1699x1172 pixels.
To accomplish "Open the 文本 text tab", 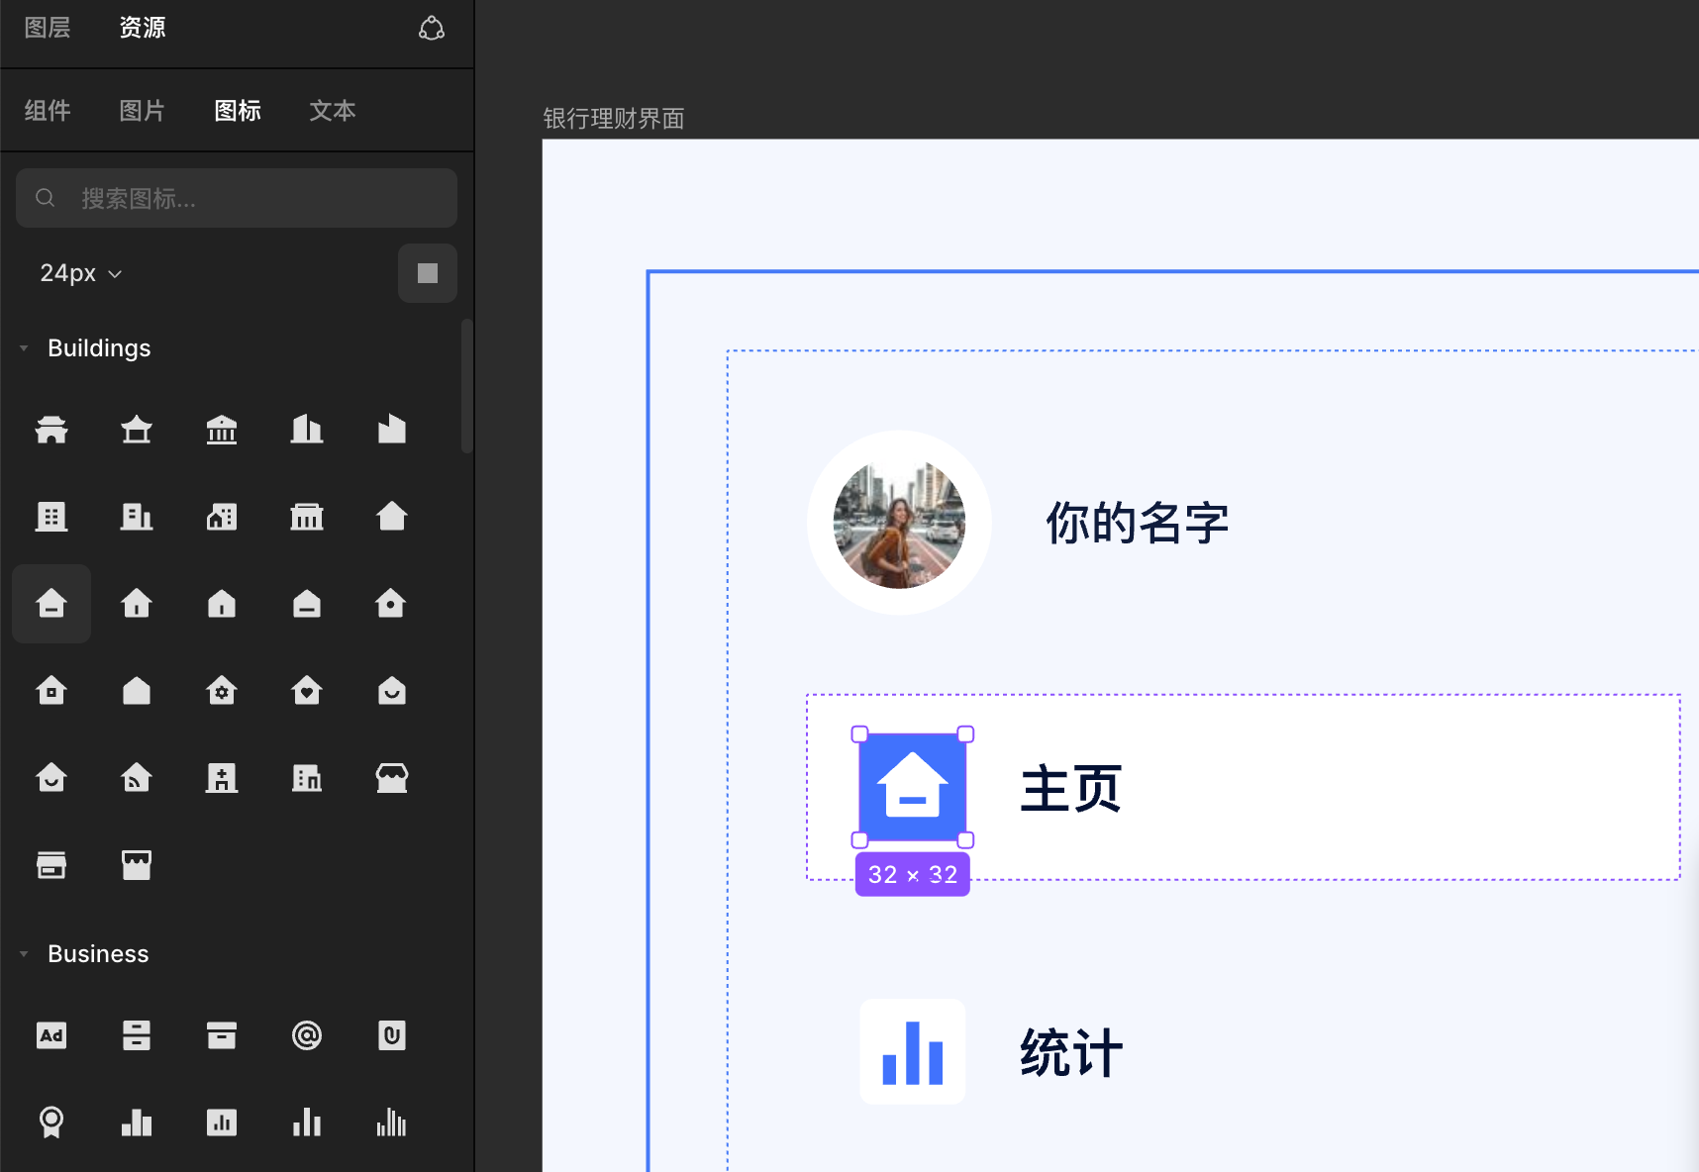I will 333,111.
